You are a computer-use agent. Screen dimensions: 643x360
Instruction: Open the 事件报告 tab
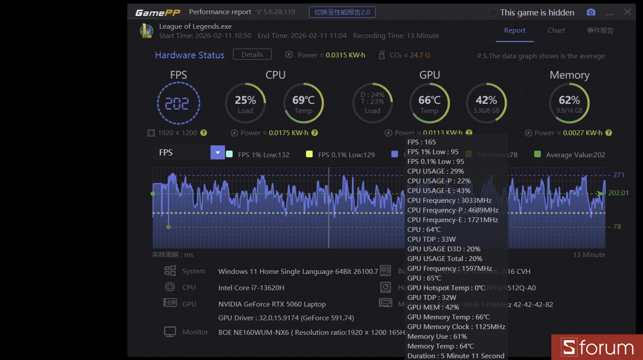[x=600, y=30]
